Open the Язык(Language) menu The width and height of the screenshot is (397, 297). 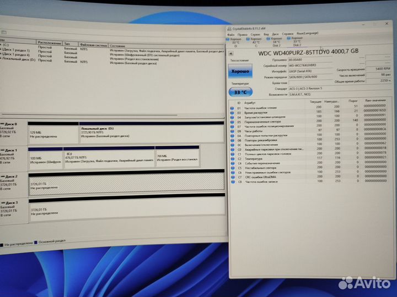click(305, 34)
